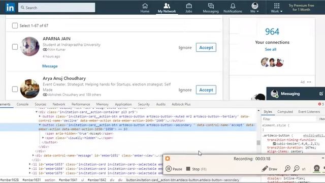Expand the li ember1664 node
Viewport: 325px width, 183px height.
point(30,168)
